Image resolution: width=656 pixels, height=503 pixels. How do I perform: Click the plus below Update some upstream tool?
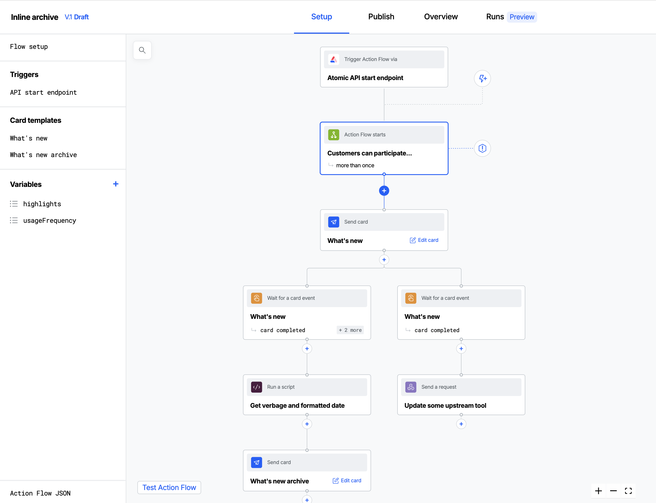click(x=461, y=424)
